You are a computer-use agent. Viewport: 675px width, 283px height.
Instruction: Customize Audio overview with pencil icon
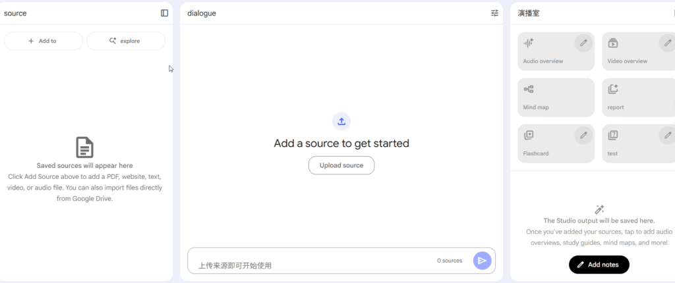[583, 43]
